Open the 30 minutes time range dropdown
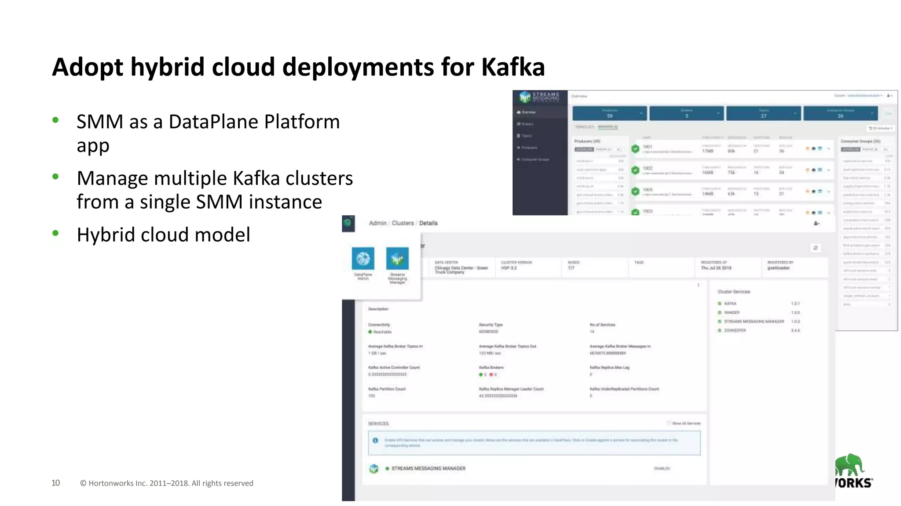 pos(880,128)
